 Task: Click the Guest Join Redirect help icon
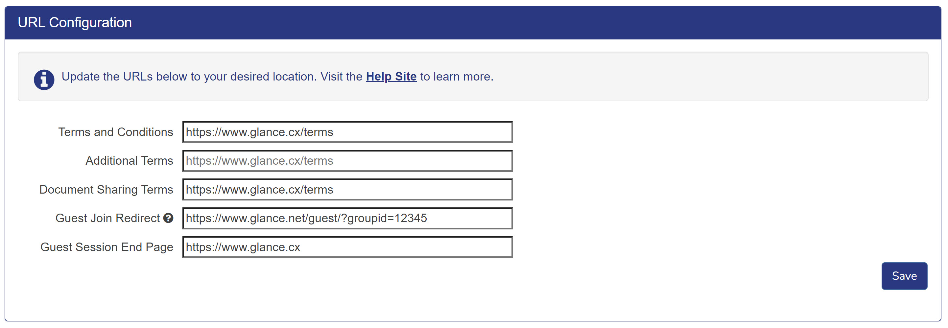point(168,218)
